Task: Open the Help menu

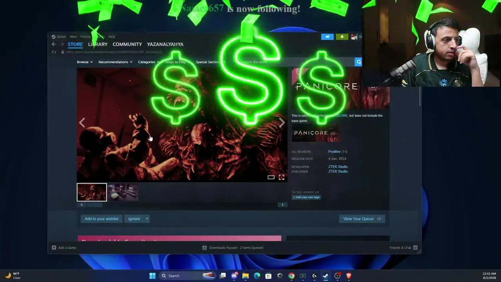Action: pos(112,37)
